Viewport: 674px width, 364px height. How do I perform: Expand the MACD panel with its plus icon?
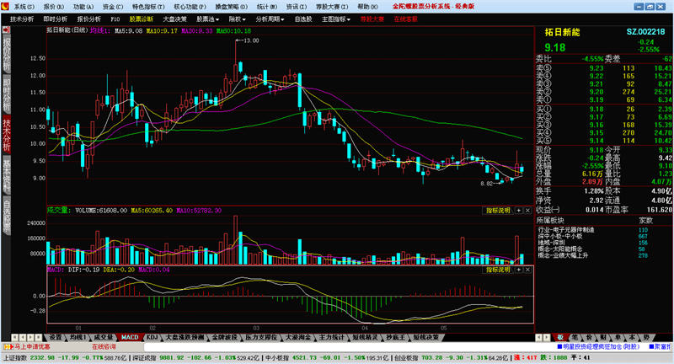point(519,270)
